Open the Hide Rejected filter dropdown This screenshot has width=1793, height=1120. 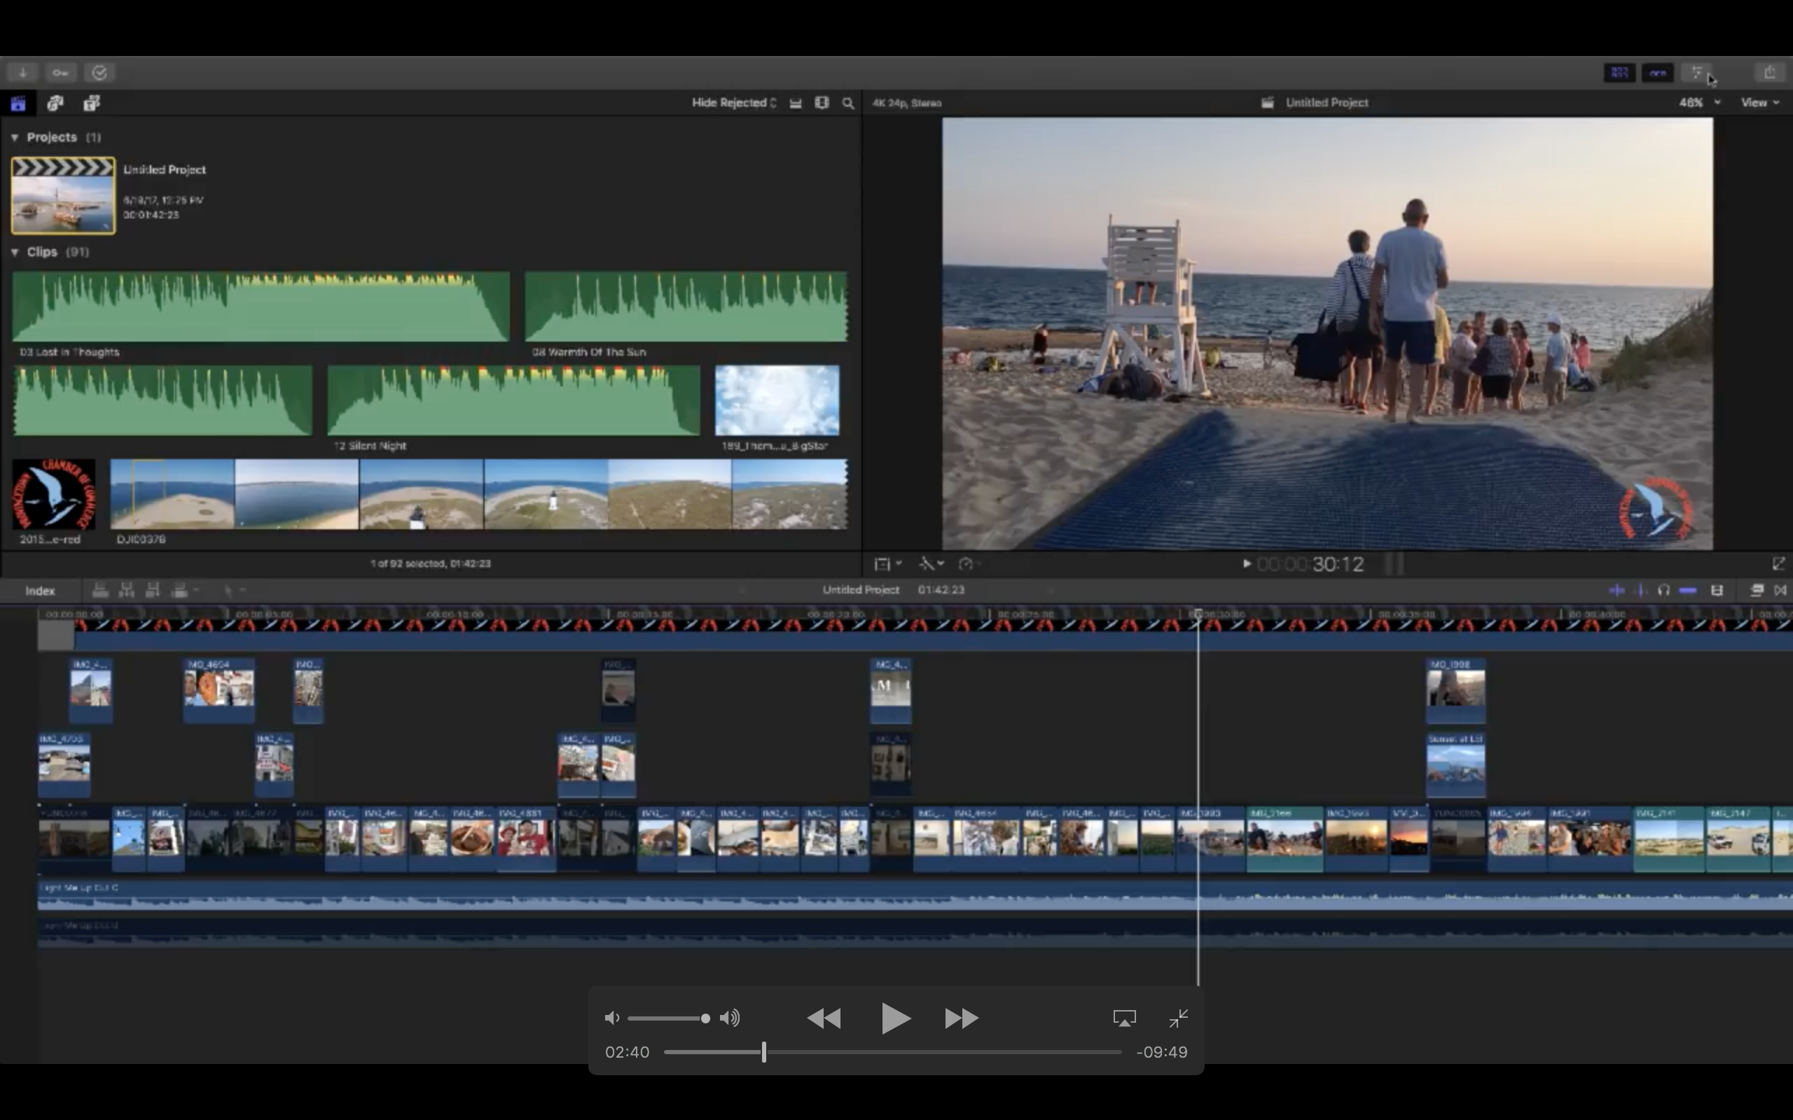(x=733, y=103)
